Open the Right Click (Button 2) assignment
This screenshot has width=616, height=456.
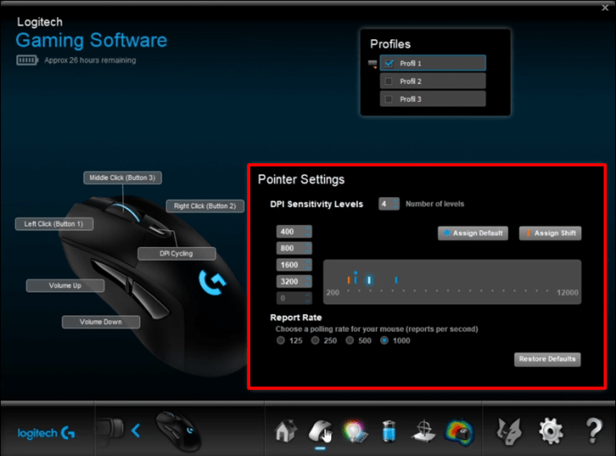[x=205, y=206]
